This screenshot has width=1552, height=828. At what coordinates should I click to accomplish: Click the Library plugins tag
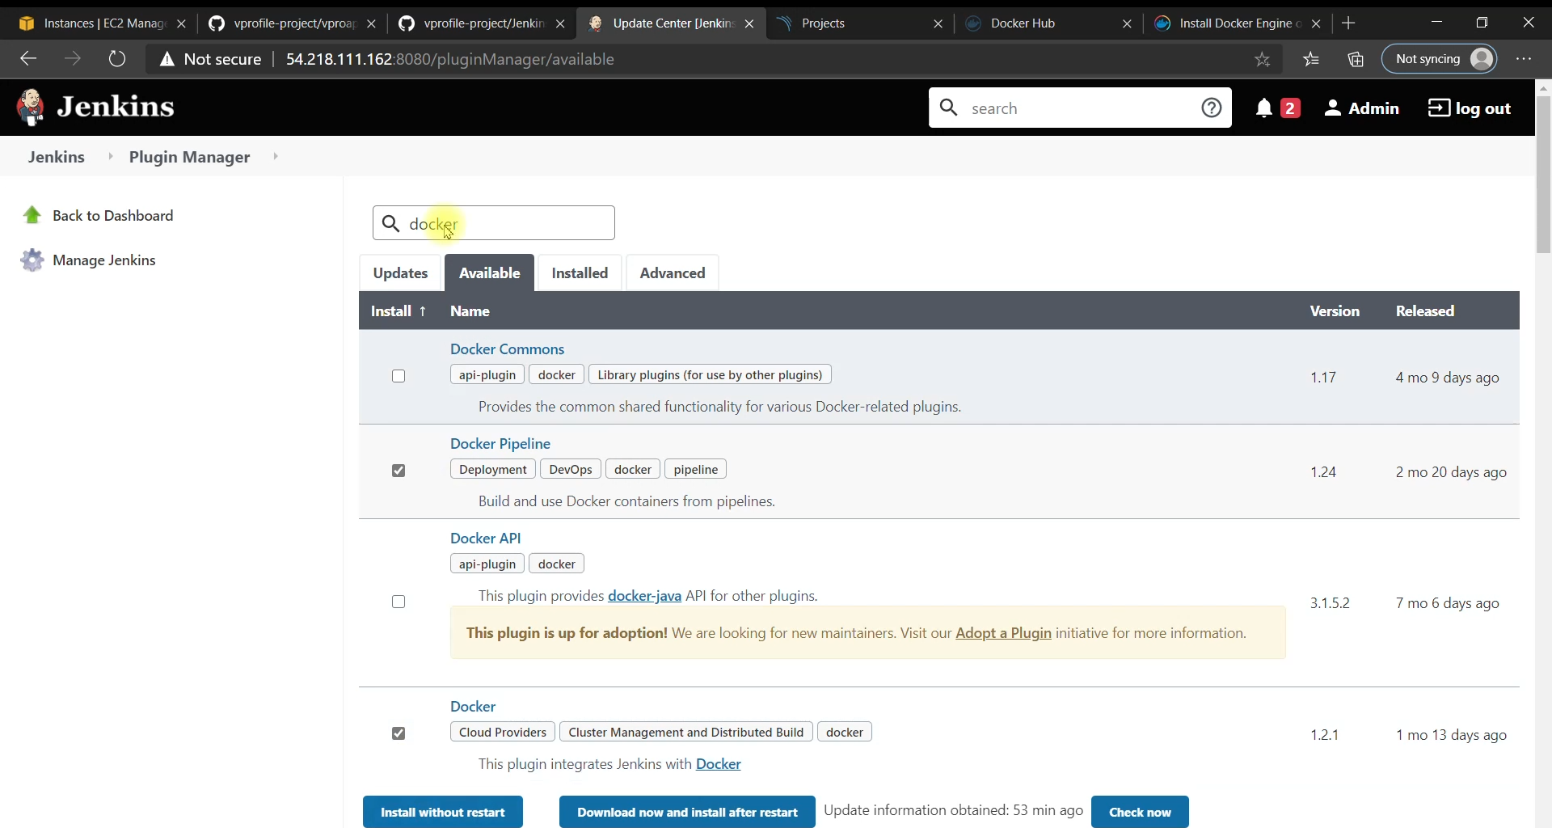coord(710,375)
